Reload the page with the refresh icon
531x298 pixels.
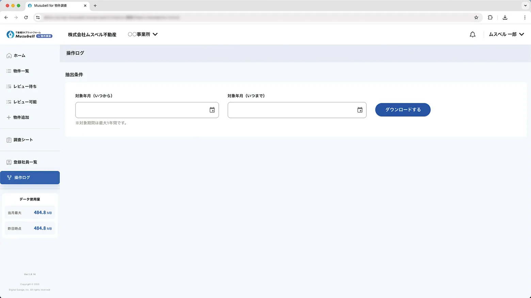(26, 17)
